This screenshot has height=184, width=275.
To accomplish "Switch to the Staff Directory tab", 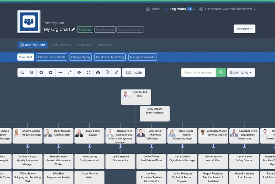I will 61,45.
